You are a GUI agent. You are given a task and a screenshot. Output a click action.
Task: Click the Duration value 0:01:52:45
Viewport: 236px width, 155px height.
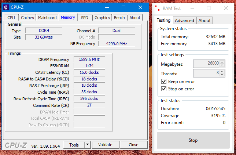(x=215, y=109)
